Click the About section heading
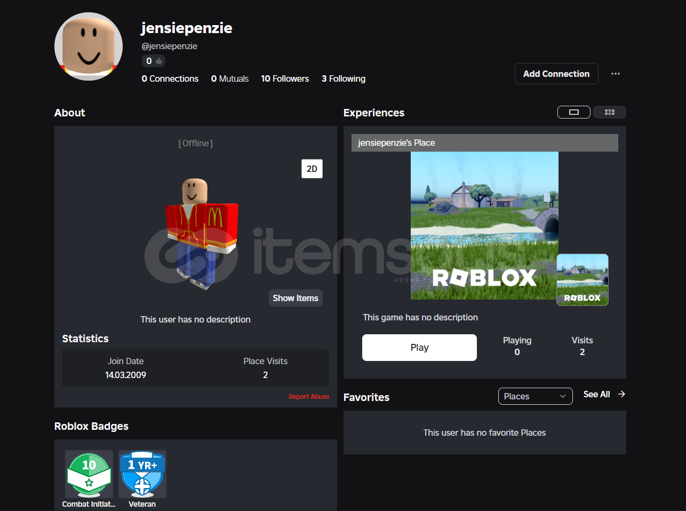686x511 pixels. click(70, 113)
